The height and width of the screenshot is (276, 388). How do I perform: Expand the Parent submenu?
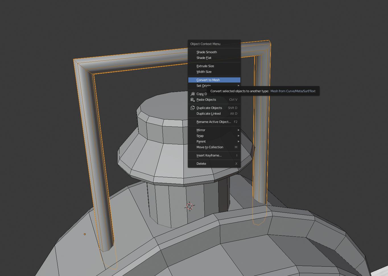[x=214, y=141]
